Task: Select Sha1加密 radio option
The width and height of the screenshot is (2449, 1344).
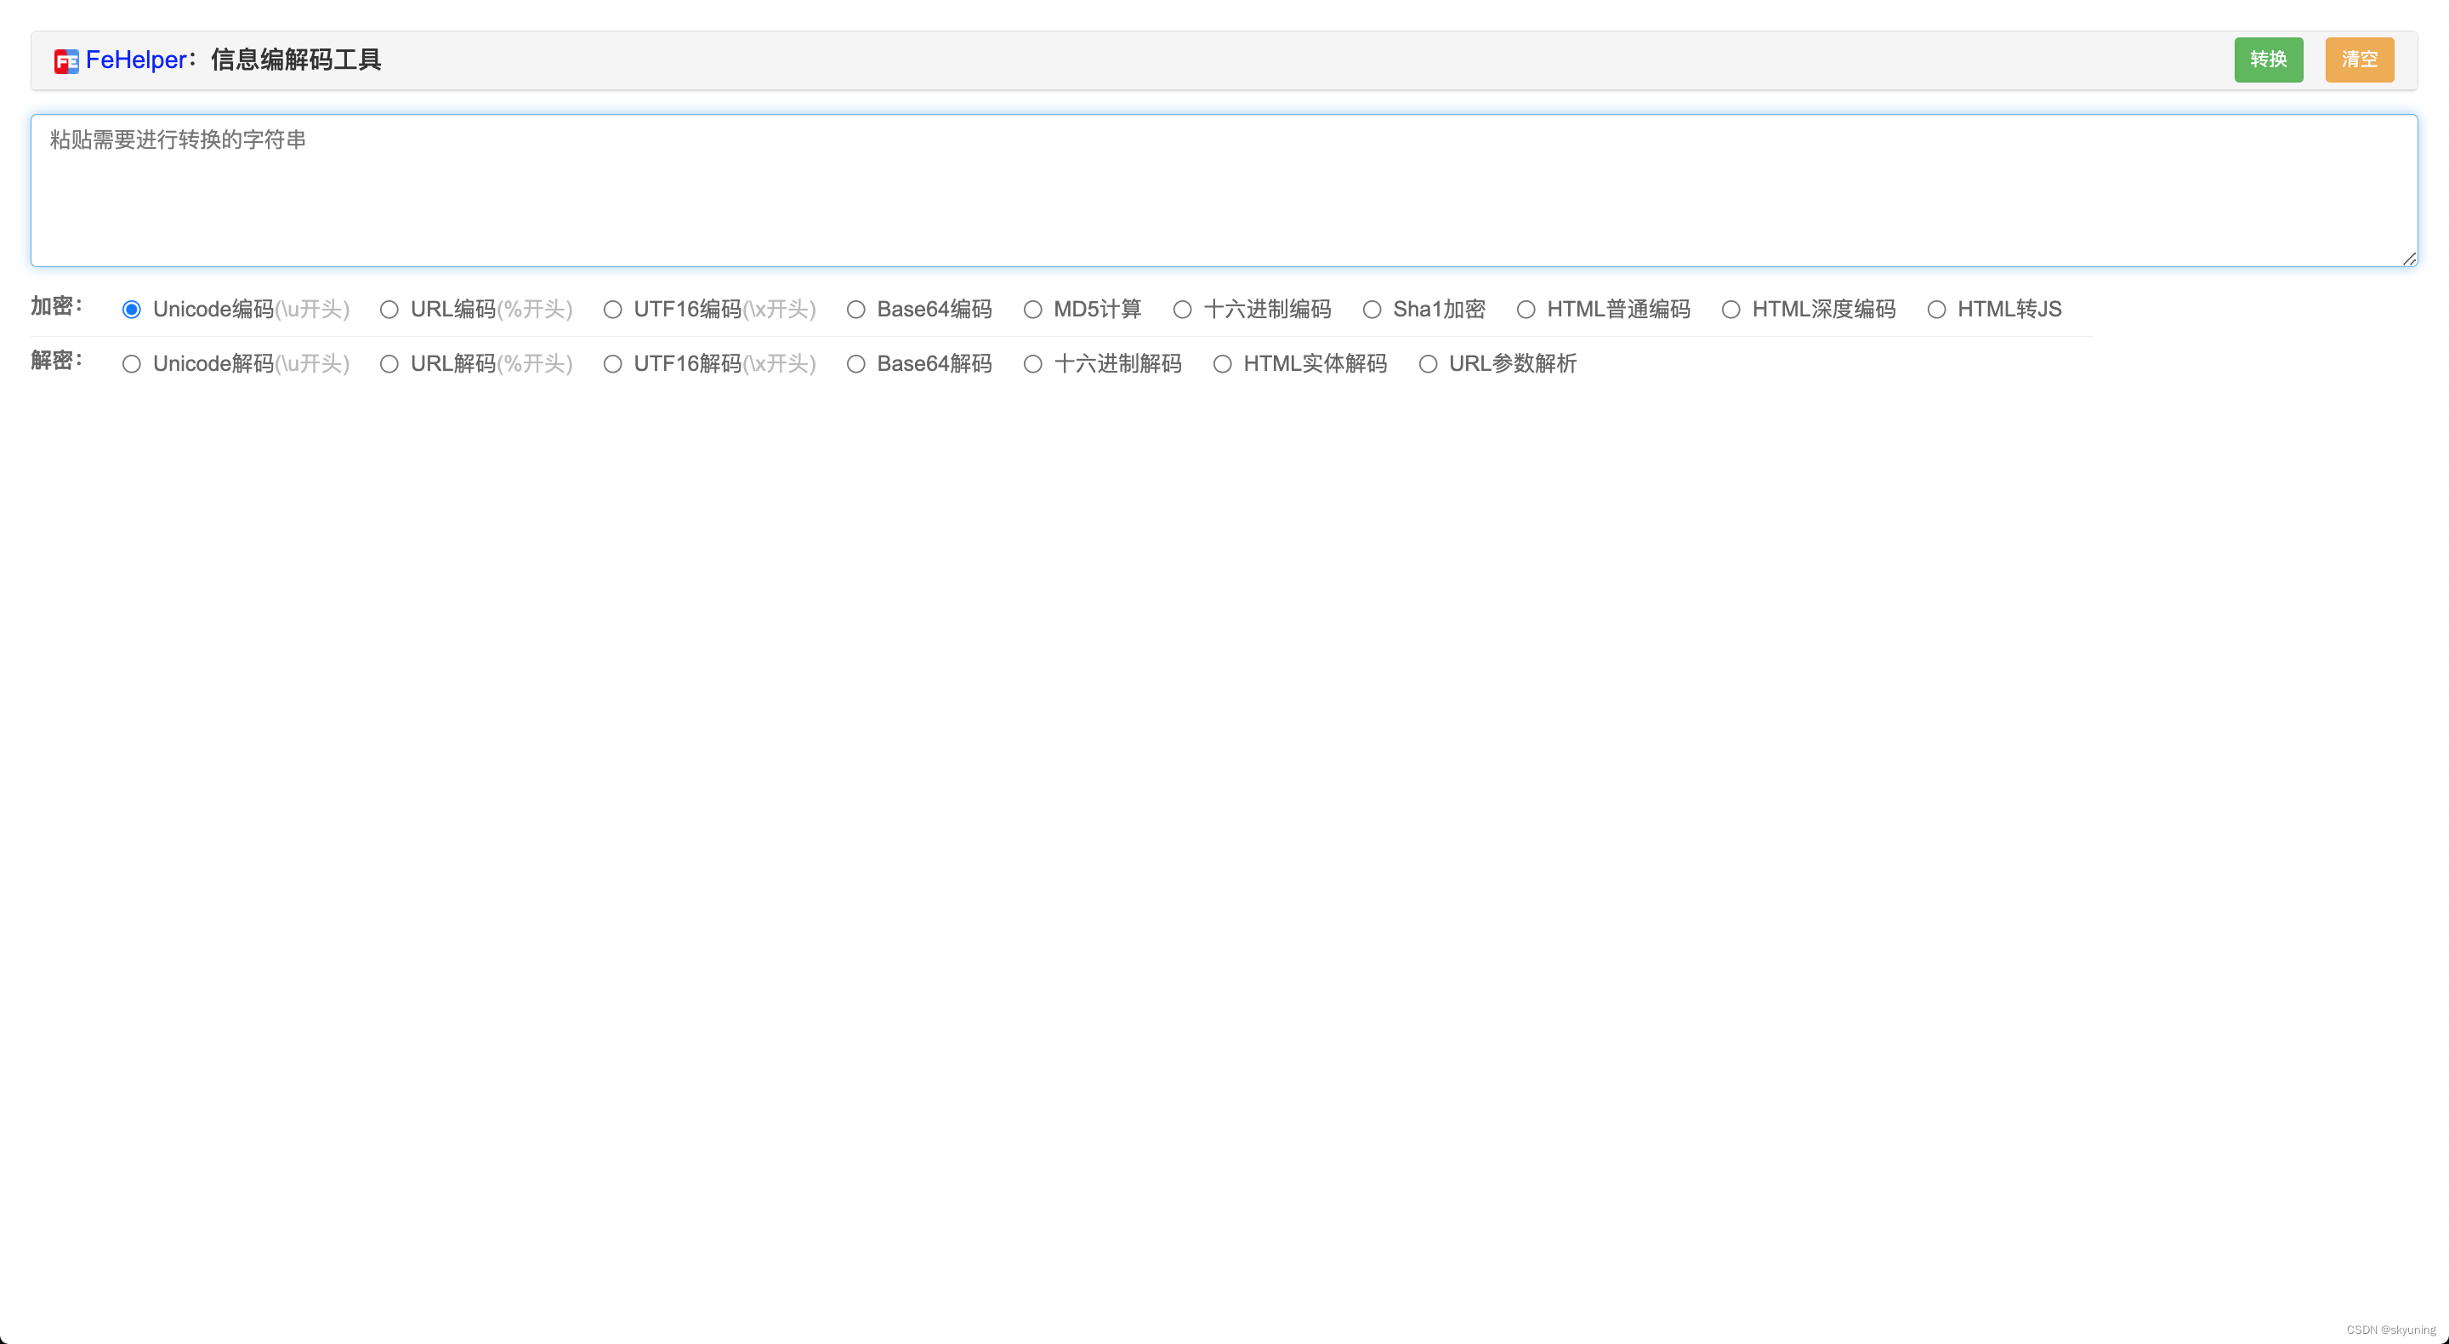Action: point(1372,310)
